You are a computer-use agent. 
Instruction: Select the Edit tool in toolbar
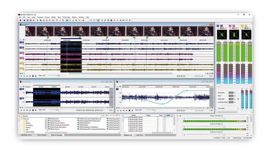[x=67, y=20]
